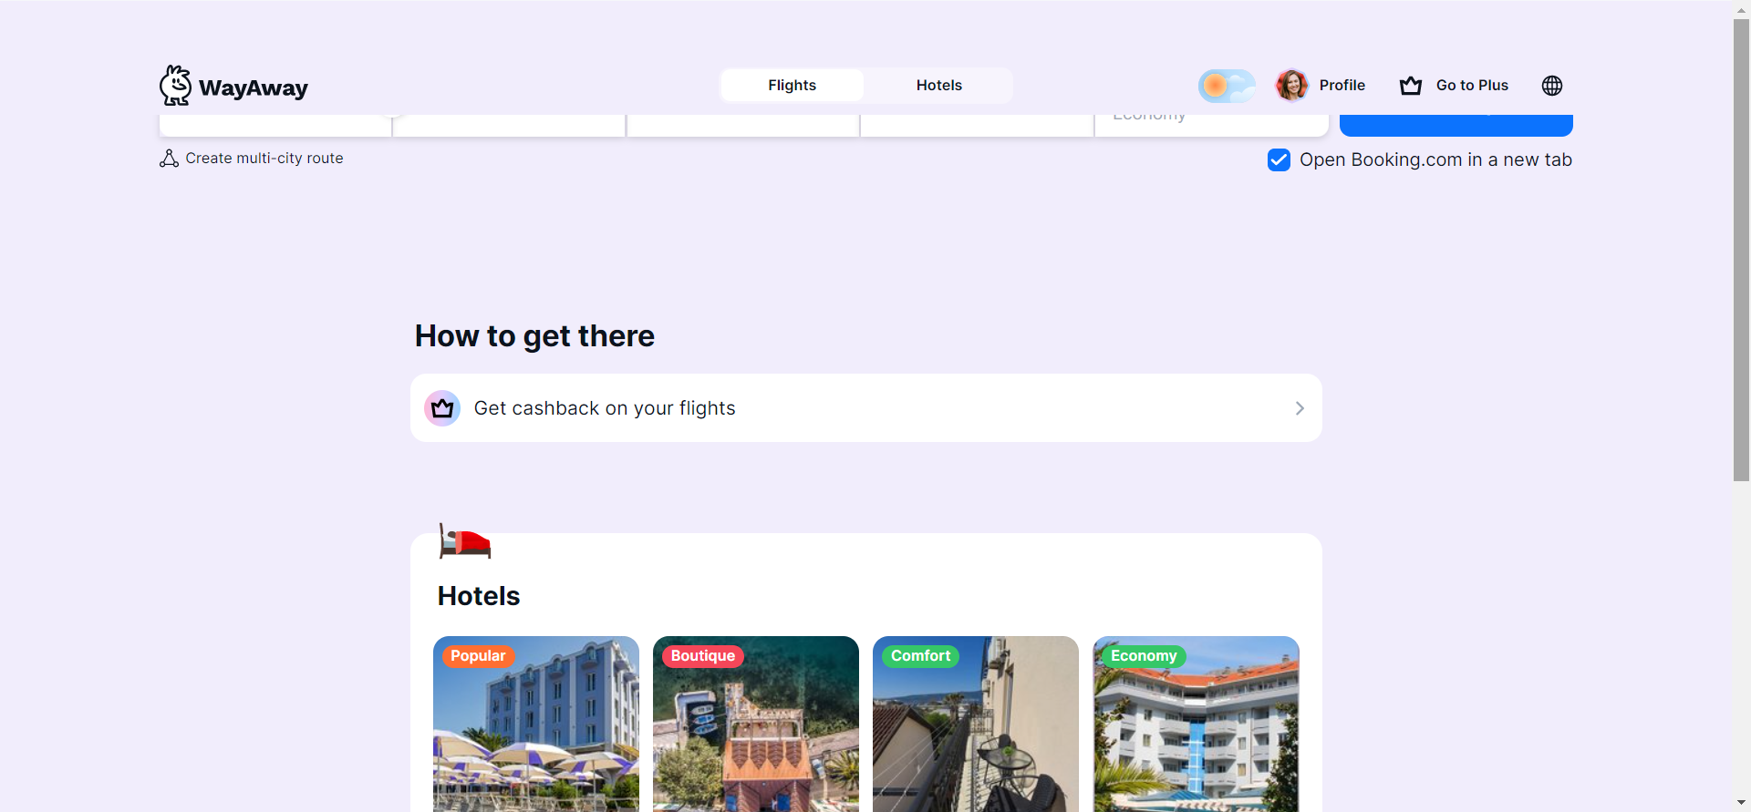Open the Popular hotel thumbnail

pyautogui.click(x=536, y=724)
